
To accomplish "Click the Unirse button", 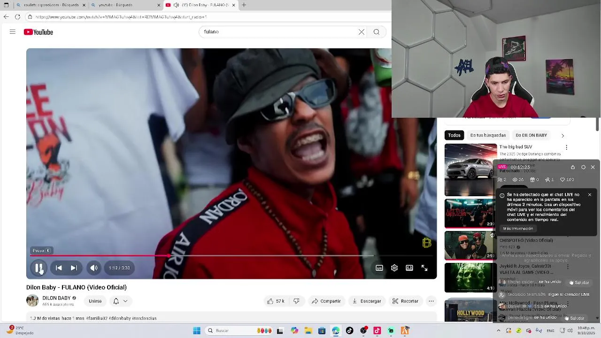I will 95,301.
